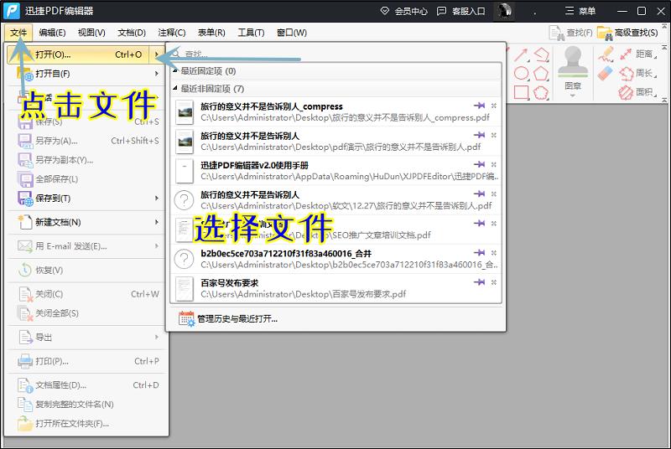This screenshot has width=671, height=449.
Task: Remove _compress file from recent list
Action: click(494, 106)
